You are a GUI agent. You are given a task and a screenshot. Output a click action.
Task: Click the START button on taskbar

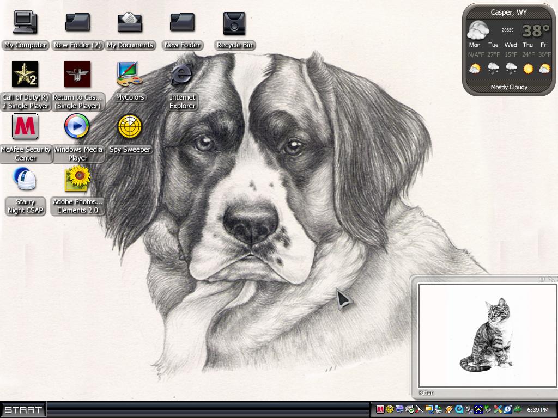pyautogui.click(x=23, y=410)
